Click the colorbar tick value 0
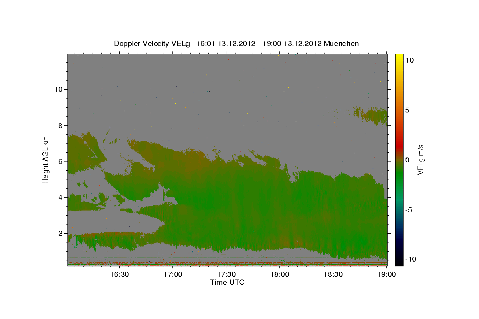 (x=407, y=160)
